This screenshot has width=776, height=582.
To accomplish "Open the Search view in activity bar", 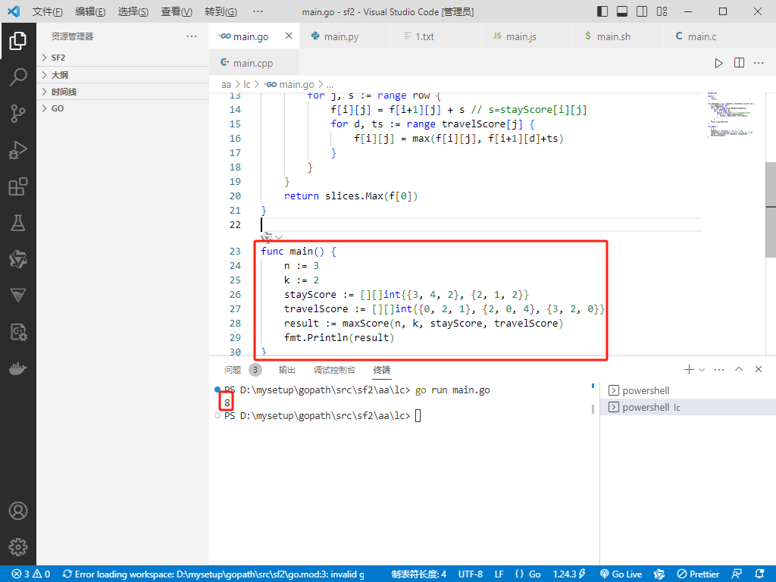I will 18,77.
